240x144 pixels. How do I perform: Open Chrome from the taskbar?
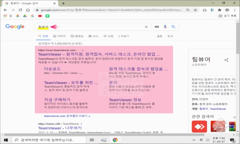coord(115,140)
